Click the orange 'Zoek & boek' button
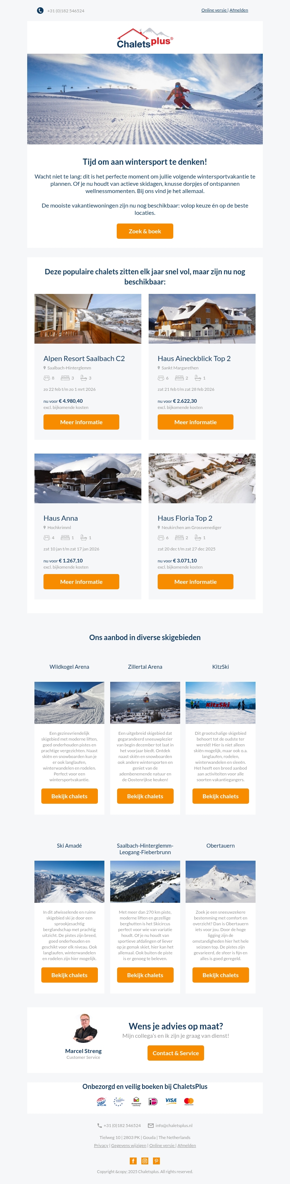Screen dimensions: 290x1184 tap(145, 231)
